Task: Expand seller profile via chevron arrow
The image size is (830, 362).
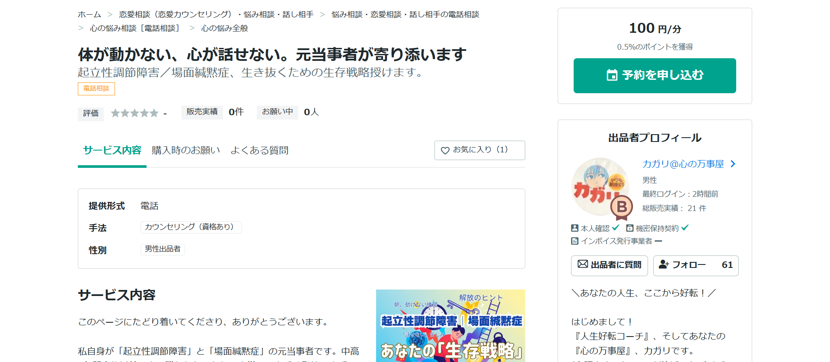Action: click(733, 164)
